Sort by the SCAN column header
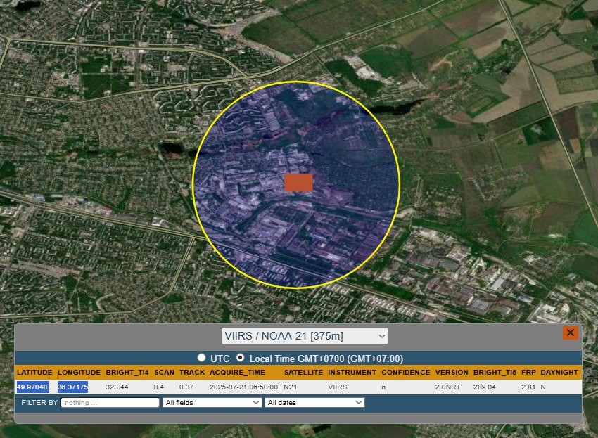This screenshot has width=598, height=438. [165, 373]
